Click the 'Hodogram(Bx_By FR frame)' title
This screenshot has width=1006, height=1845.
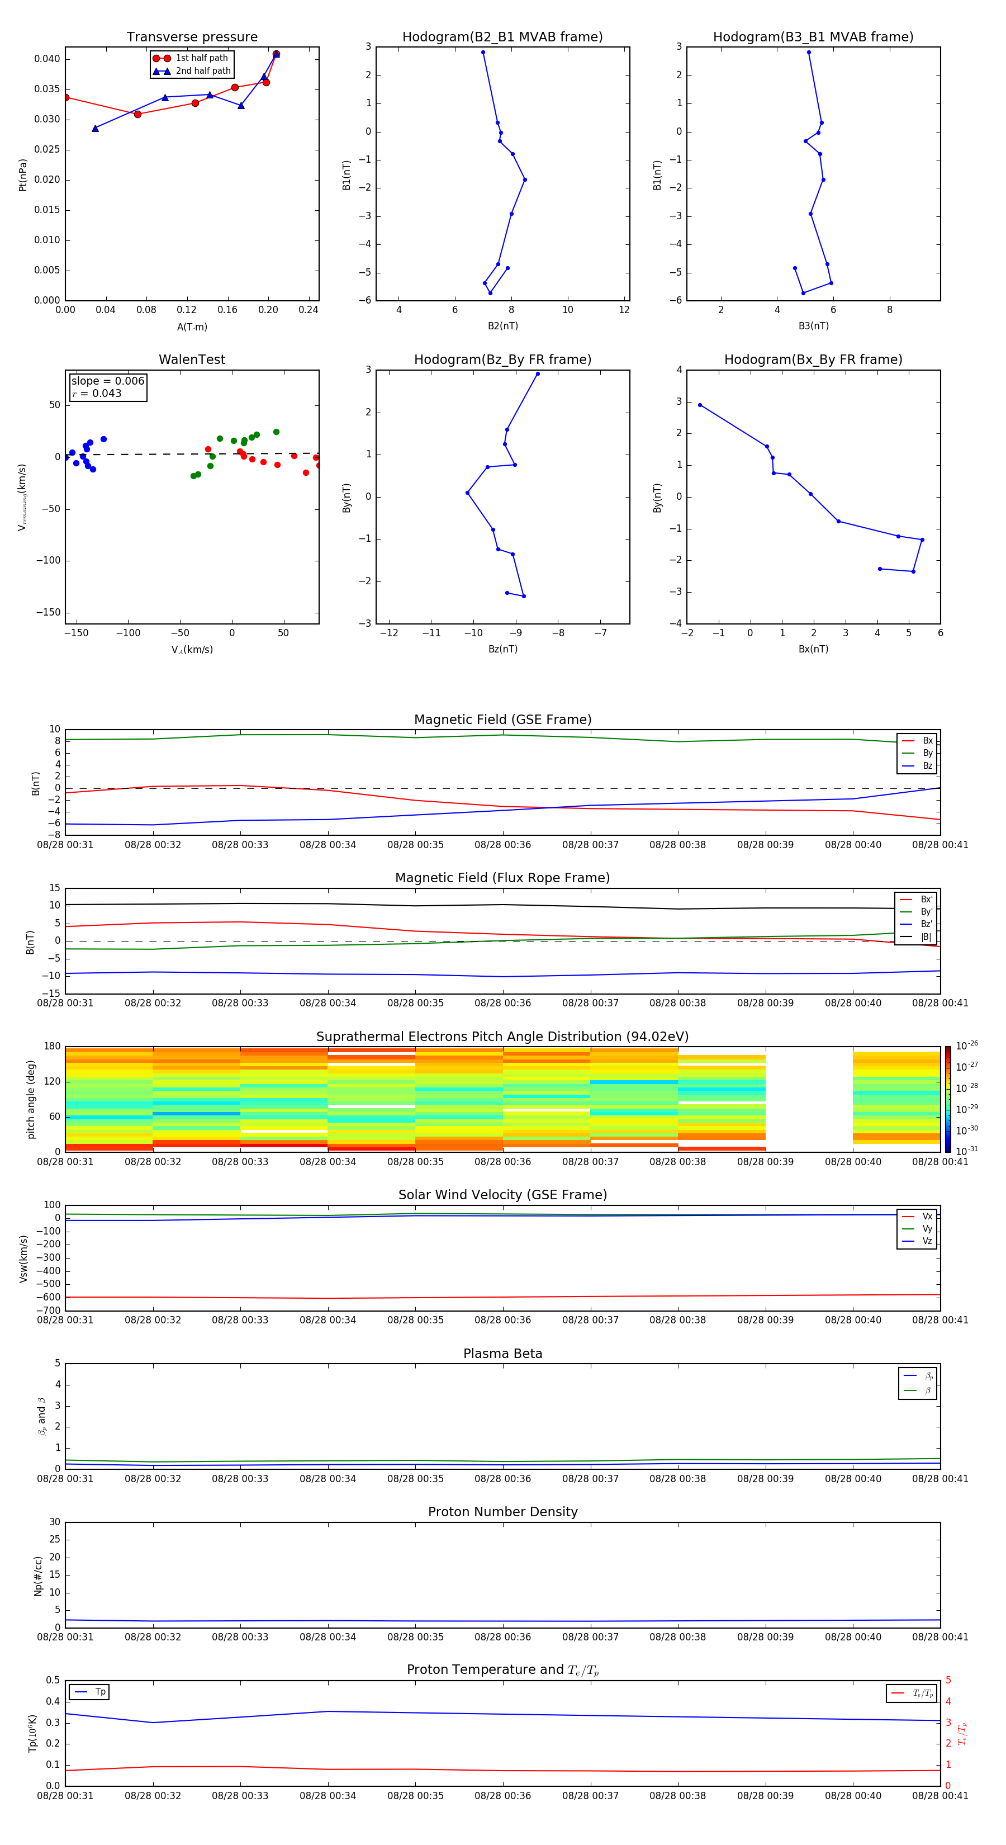tap(813, 359)
